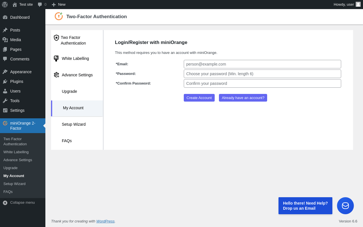The height and width of the screenshot is (227, 363).
Task: Click Already have an account? button
Action: (x=243, y=98)
